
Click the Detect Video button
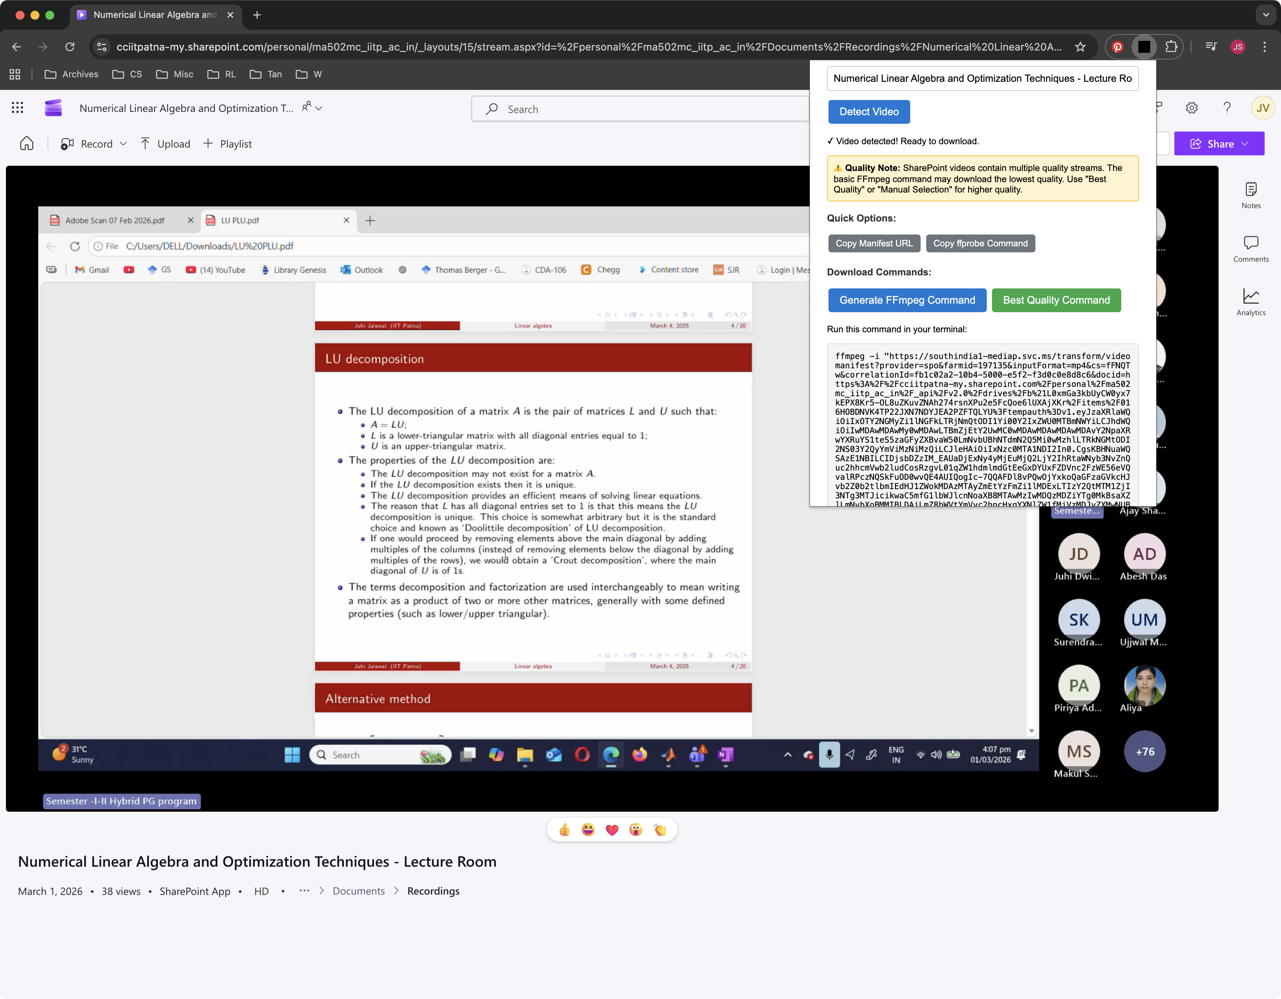point(869,111)
